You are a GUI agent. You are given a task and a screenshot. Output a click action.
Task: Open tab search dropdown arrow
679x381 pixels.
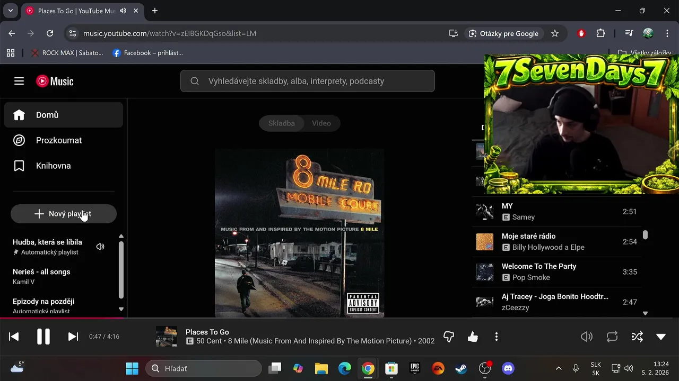10,11
